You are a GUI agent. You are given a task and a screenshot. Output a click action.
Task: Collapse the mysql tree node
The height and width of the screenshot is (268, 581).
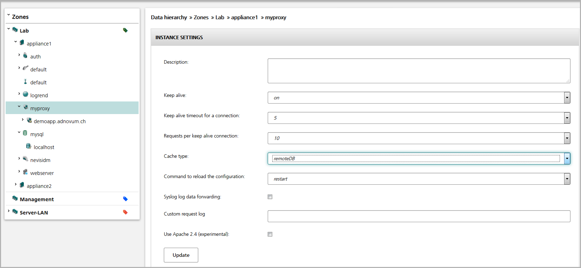(19, 132)
